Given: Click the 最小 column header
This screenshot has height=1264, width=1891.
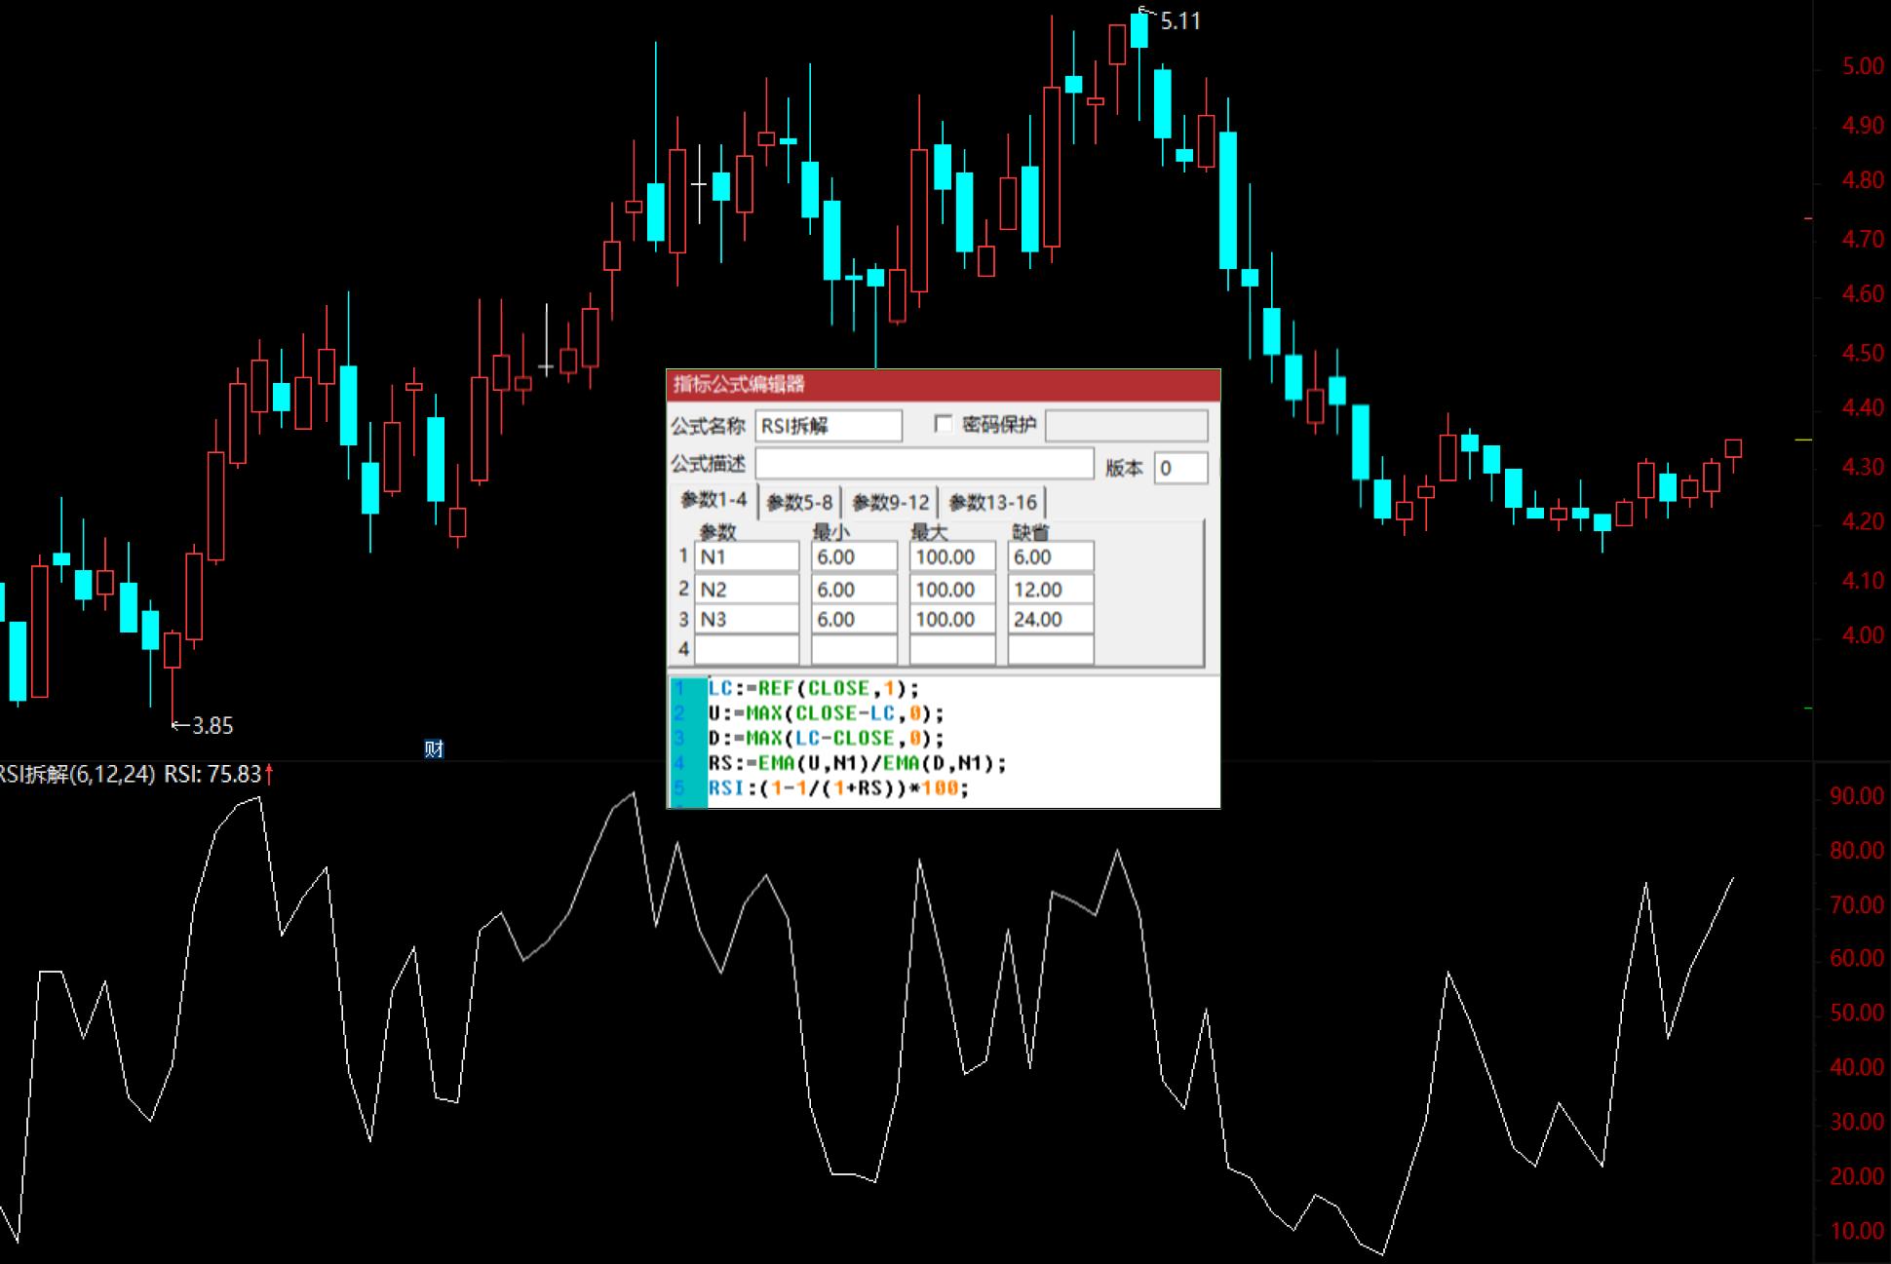Looking at the screenshot, I should click(x=831, y=532).
